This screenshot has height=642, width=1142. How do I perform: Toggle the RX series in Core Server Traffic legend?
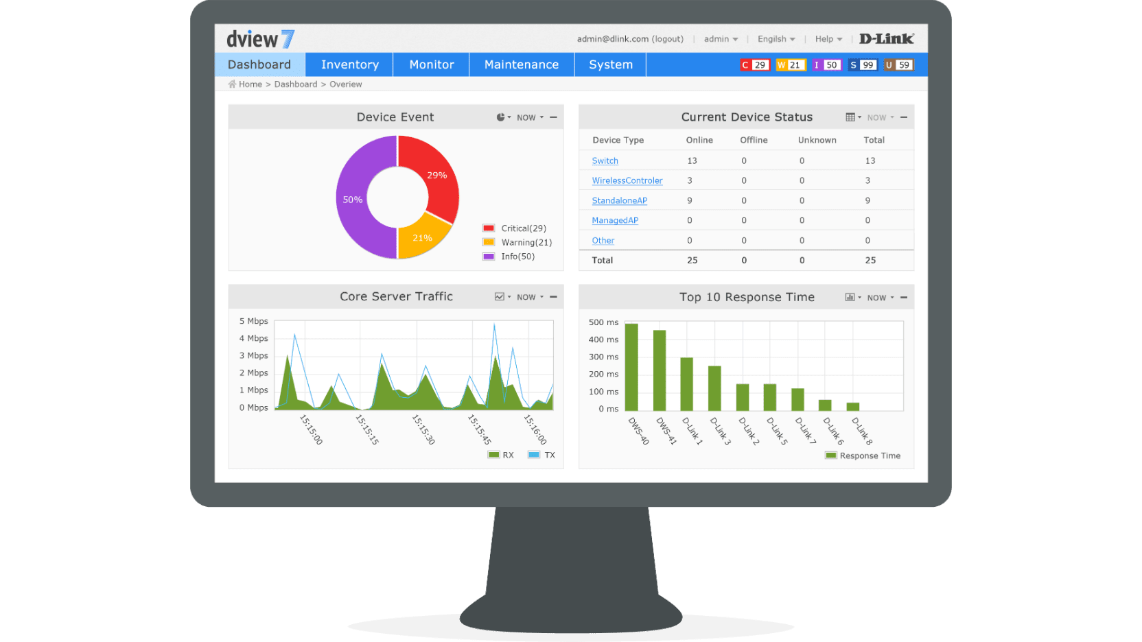(x=502, y=455)
